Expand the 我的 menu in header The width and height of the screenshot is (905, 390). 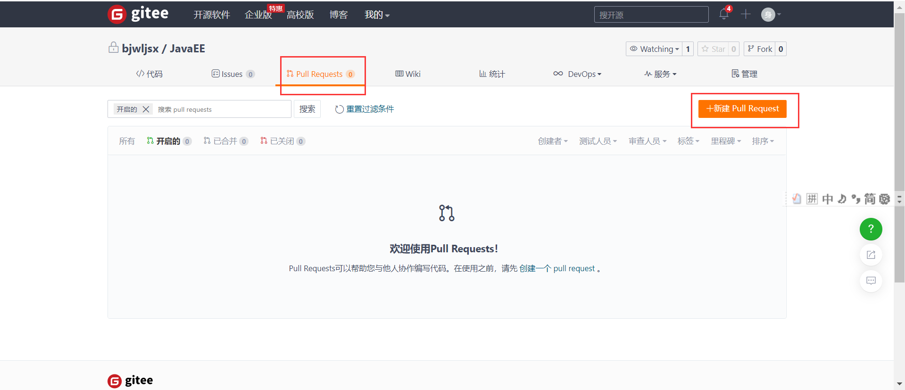click(x=377, y=15)
